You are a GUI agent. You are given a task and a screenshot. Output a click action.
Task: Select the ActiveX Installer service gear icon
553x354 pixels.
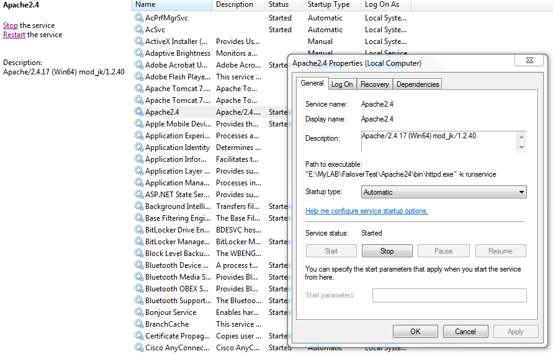[x=138, y=41]
